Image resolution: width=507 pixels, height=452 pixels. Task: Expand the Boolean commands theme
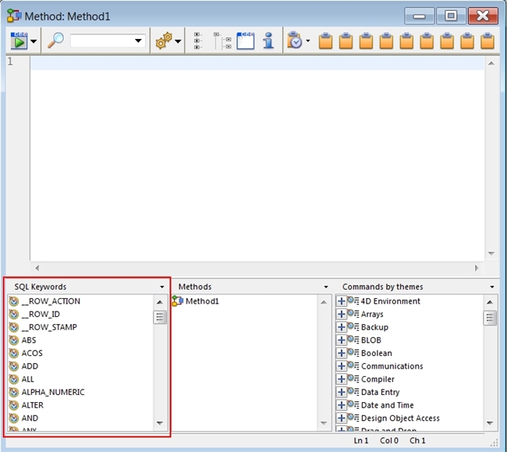click(342, 353)
